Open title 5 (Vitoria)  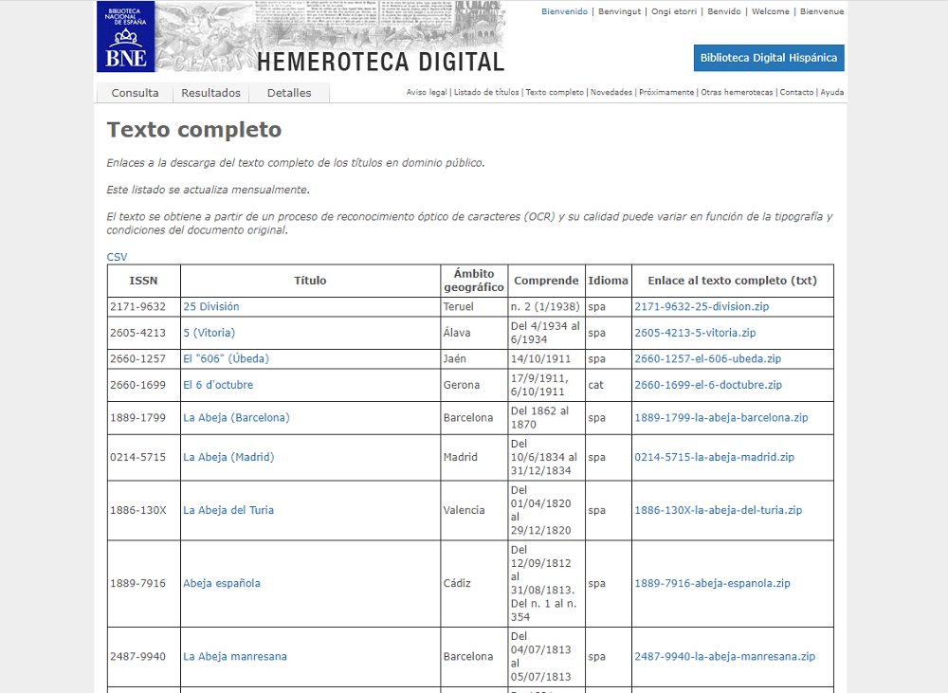click(210, 333)
